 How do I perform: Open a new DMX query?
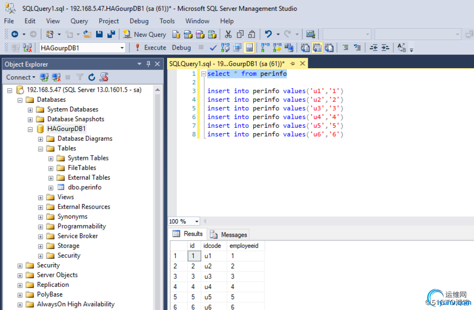200,35
